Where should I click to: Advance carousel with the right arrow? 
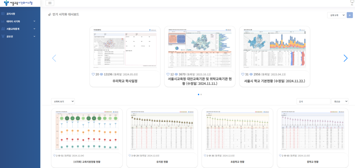[x=345, y=58]
